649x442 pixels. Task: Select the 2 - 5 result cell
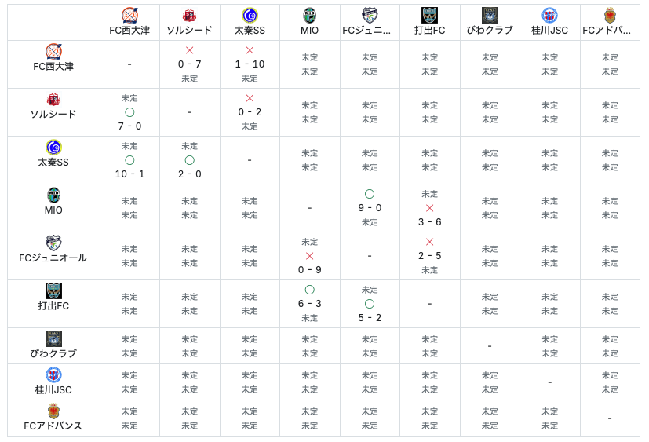429,256
